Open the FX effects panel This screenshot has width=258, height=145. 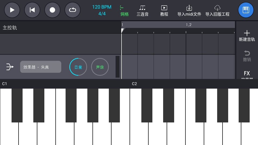(x=247, y=74)
